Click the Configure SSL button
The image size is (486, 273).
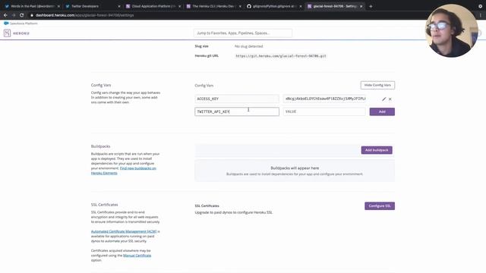pyautogui.click(x=380, y=206)
